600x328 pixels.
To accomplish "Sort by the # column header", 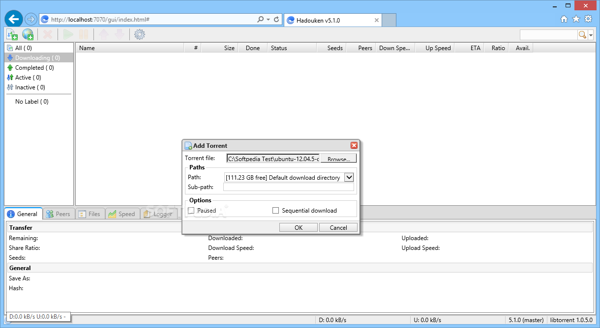I will (x=193, y=48).
